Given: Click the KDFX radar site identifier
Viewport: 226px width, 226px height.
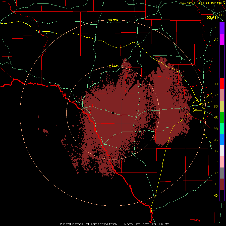Looking at the screenshot, I should coord(129,224).
